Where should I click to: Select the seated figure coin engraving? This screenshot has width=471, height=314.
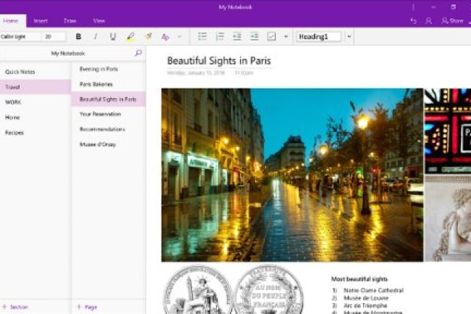click(197, 289)
